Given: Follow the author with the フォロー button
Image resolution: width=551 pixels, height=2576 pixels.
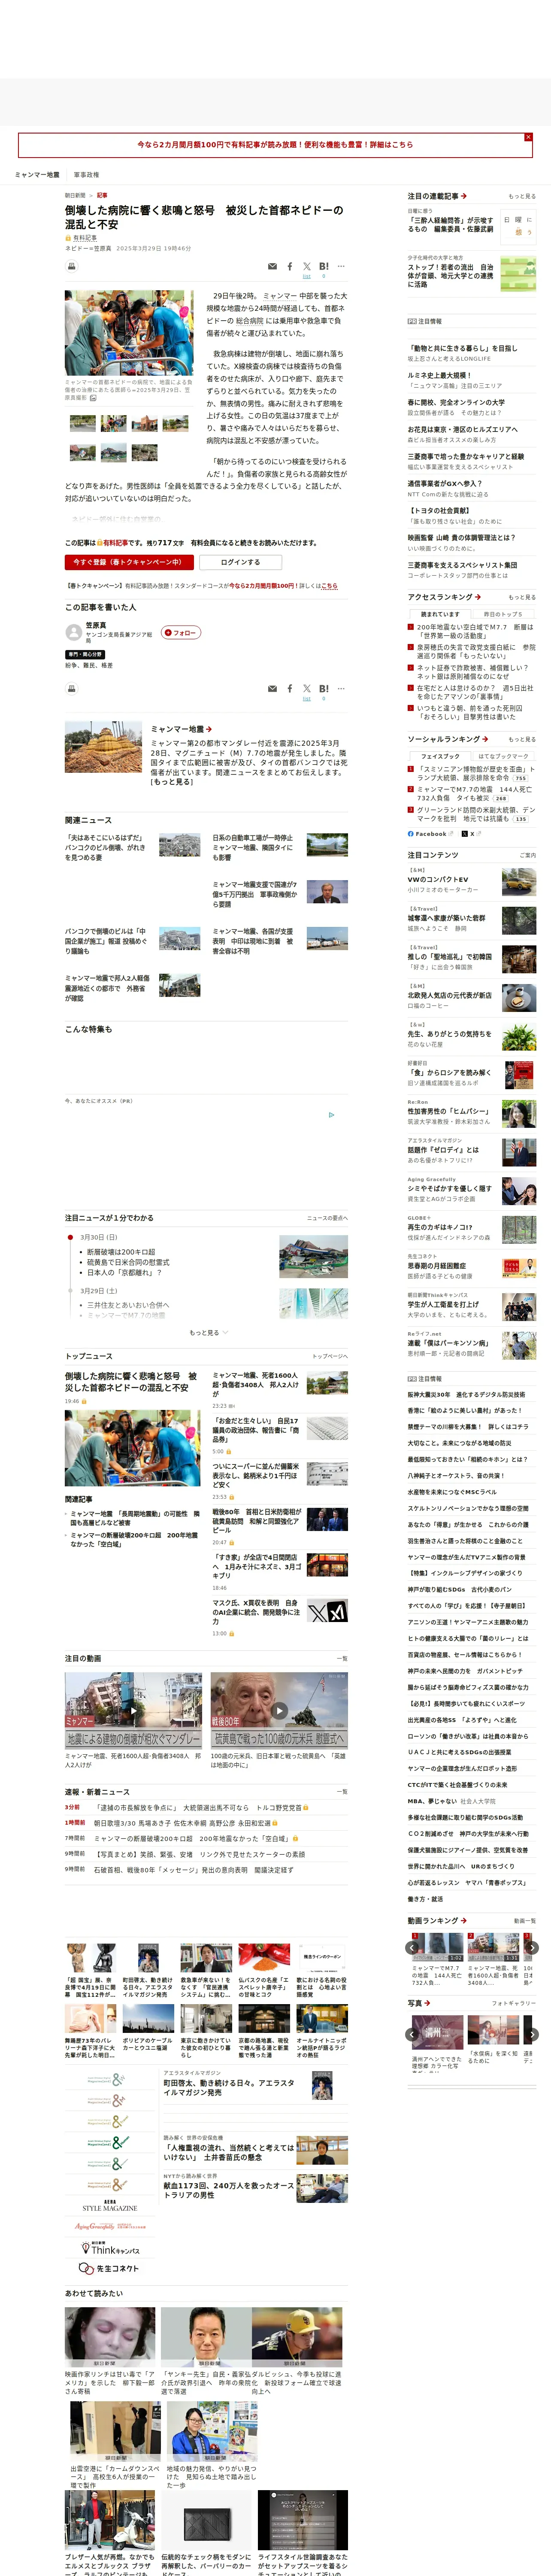Looking at the screenshot, I should coord(181,632).
